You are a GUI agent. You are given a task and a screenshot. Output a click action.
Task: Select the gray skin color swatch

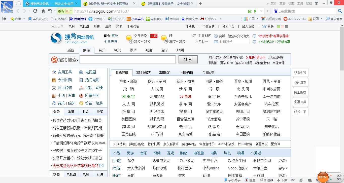click(x=287, y=27)
